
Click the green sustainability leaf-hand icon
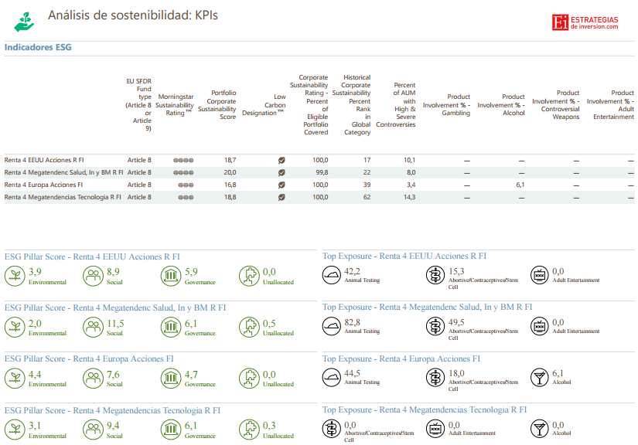pyautogui.click(x=24, y=21)
